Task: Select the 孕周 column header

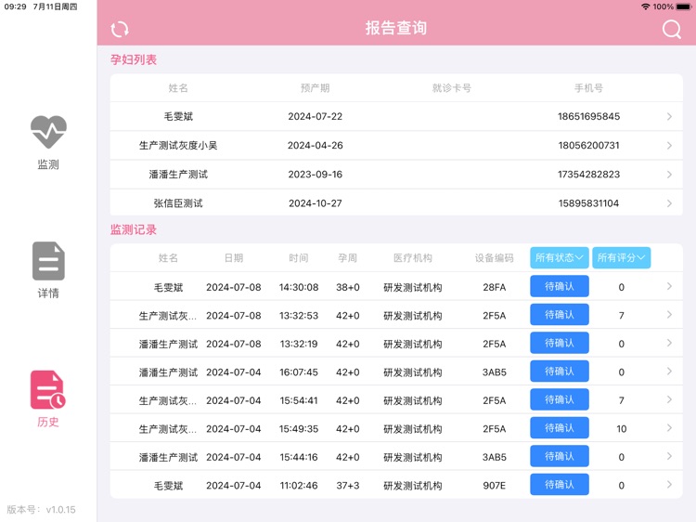Action: click(x=348, y=258)
